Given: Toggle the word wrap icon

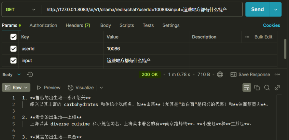Looking at the screenshot, I should [x=247, y=88].
